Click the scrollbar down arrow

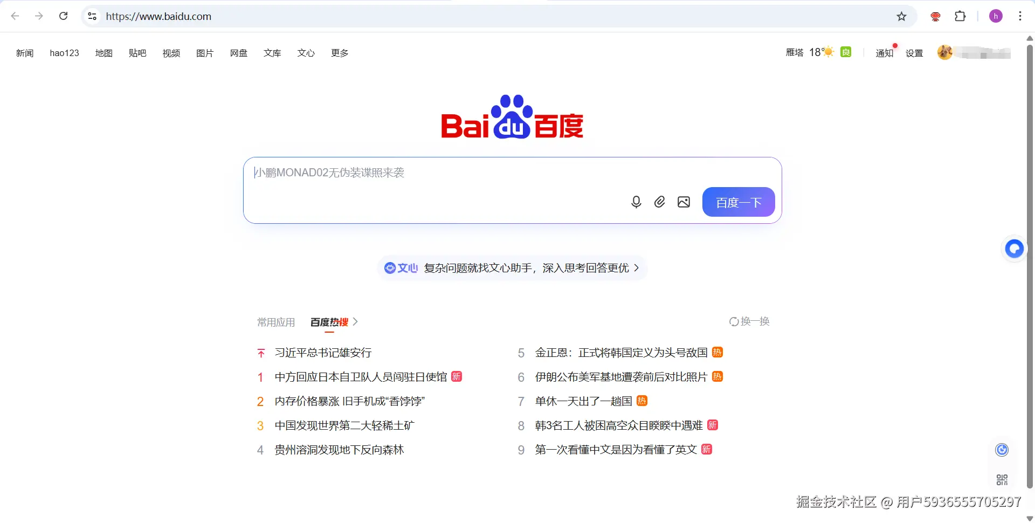[x=1030, y=518]
